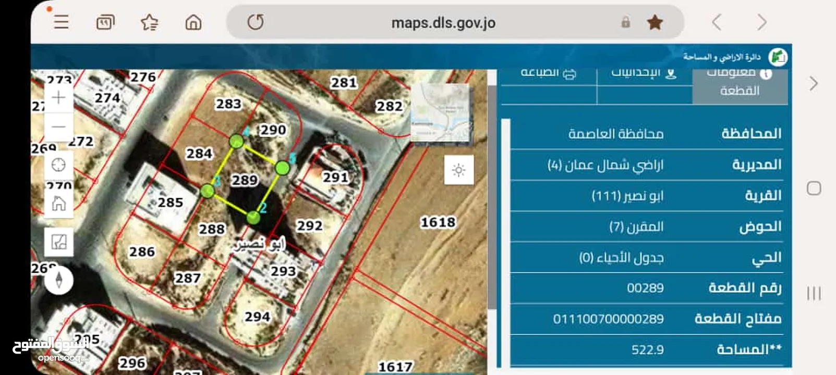Tap the Android home square button
836x375 pixels.
(x=814, y=188)
